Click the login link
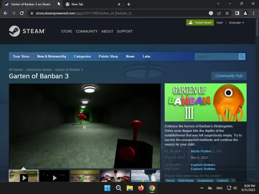259x194 pixels. click(x=220, y=22)
